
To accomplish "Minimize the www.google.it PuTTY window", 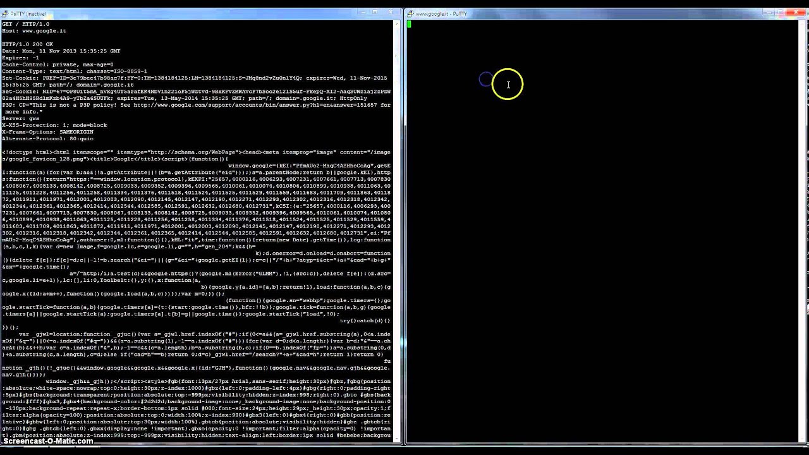I will click(768, 13).
